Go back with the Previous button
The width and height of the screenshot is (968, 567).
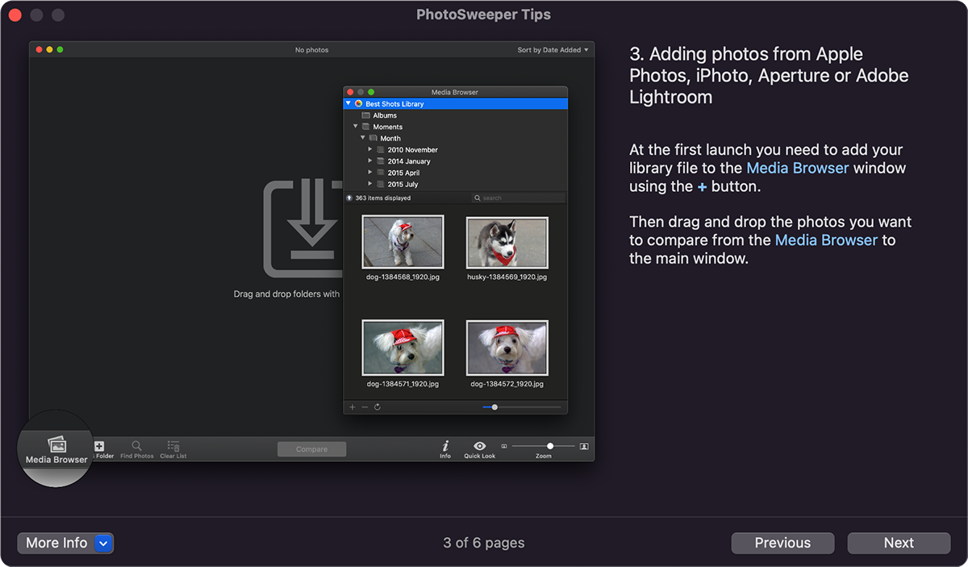click(x=782, y=543)
